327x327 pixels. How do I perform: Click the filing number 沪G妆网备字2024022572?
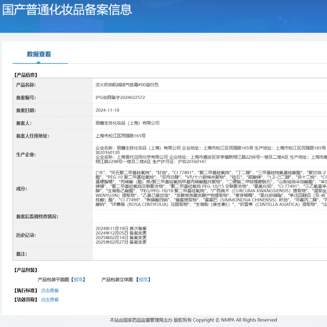pyautogui.click(x=120, y=98)
